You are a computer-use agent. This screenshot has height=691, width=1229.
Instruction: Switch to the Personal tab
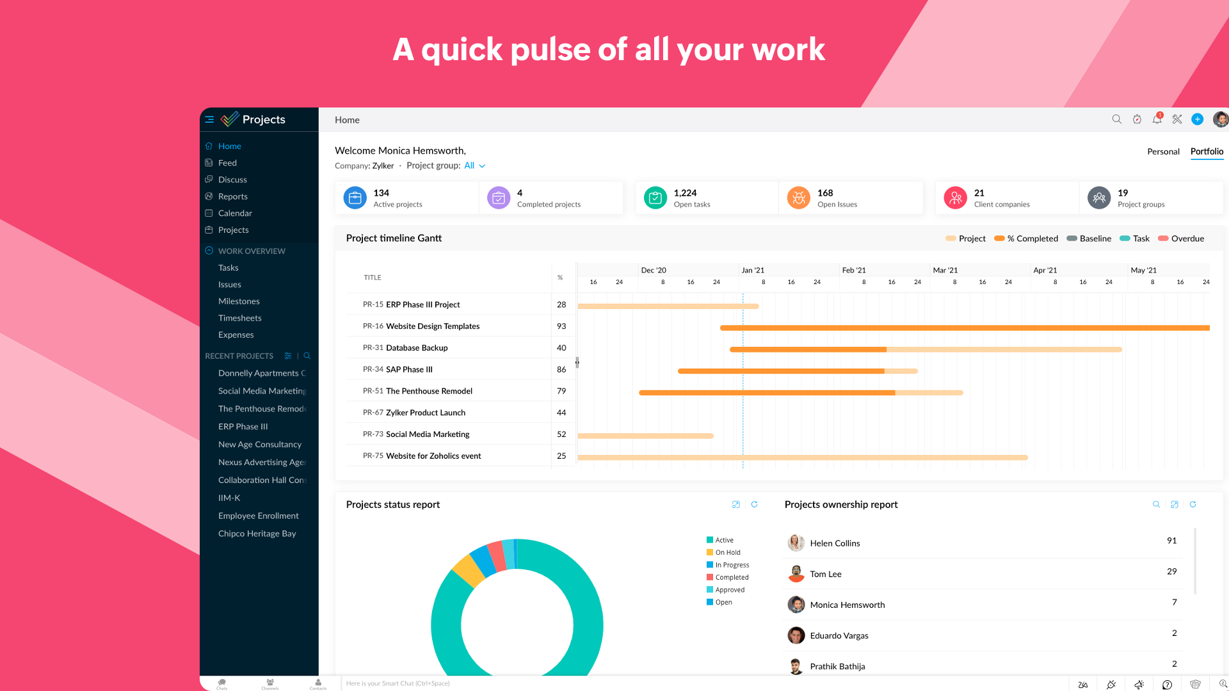pos(1163,151)
